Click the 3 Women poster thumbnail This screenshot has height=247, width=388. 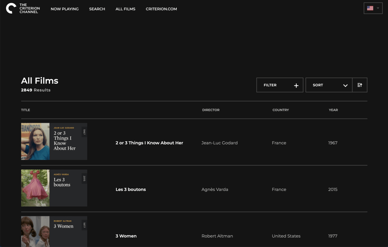pyautogui.click(x=54, y=232)
